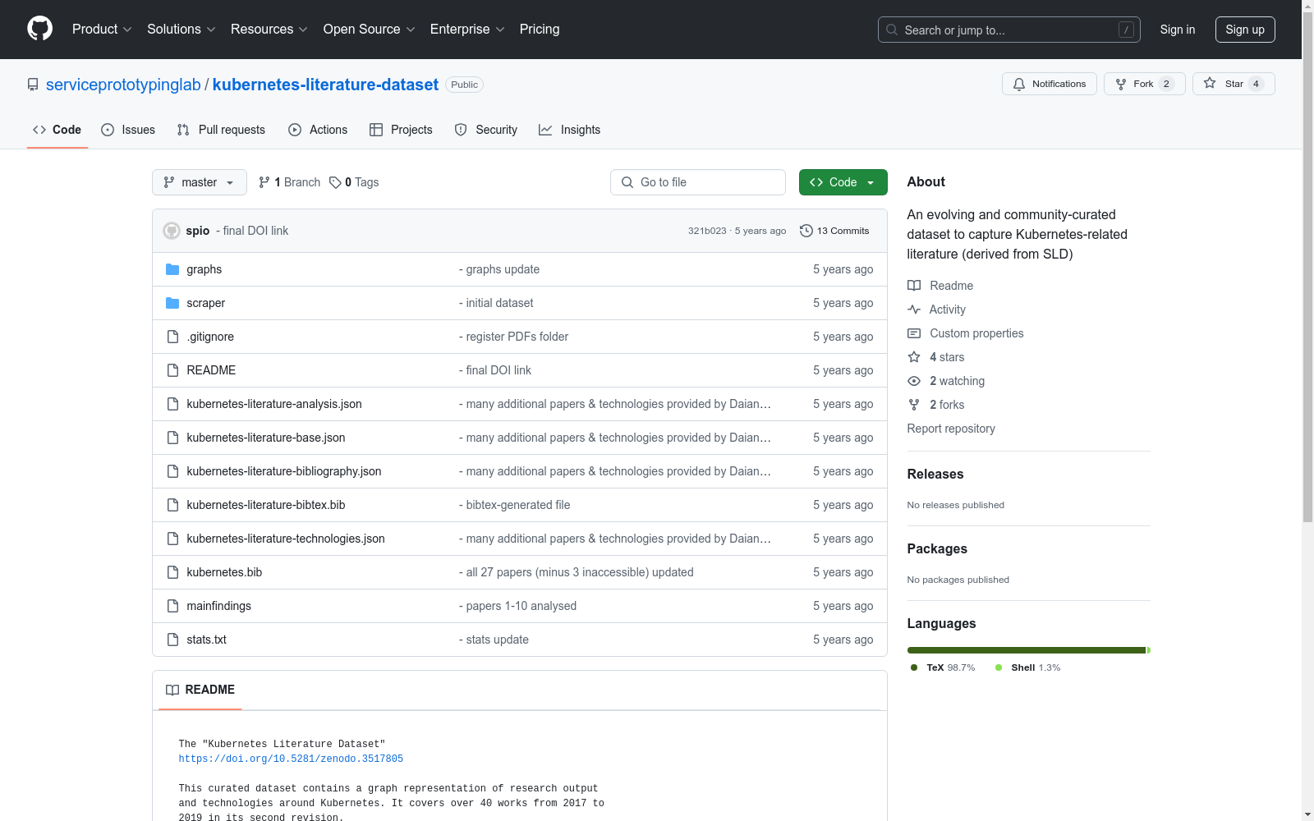Expand the Open Source menu

370,30
